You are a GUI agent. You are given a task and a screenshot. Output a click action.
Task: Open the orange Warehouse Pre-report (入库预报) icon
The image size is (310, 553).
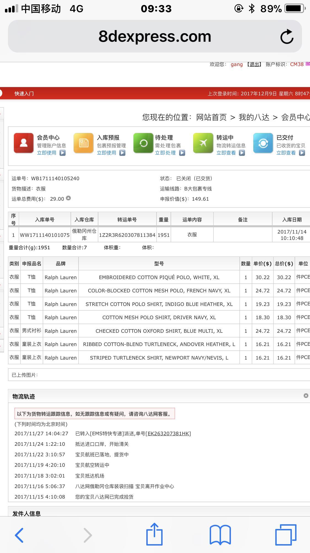pyautogui.click(x=83, y=143)
